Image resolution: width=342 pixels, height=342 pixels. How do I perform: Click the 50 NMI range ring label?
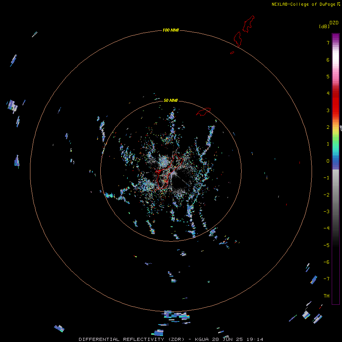(171, 100)
